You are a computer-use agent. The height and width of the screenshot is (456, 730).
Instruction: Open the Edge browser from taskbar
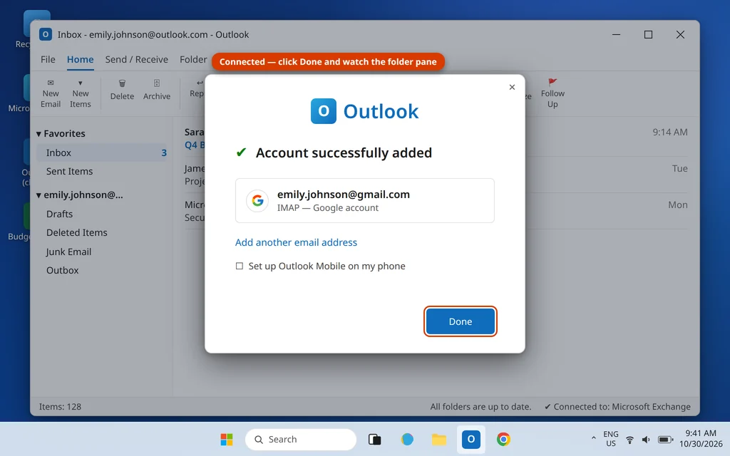tap(407, 439)
